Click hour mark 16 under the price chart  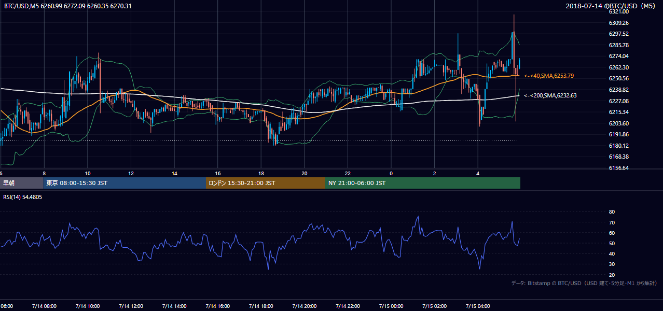tap(218, 174)
